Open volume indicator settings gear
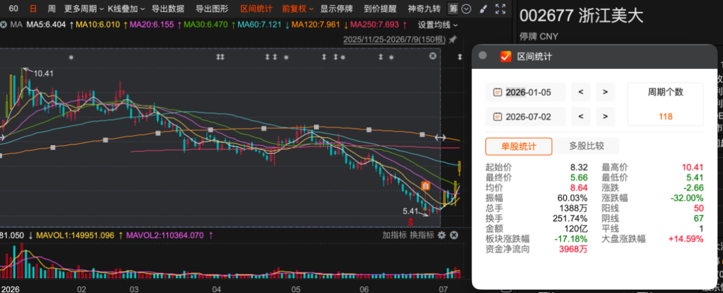Image resolution: width=723 pixels, height=293 pixels. coord(442,235)
